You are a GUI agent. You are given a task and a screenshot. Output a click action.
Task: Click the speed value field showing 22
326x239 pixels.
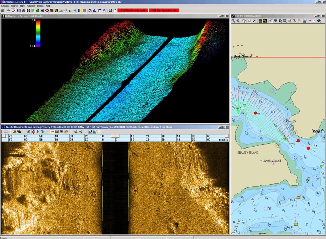coord(6,132)
